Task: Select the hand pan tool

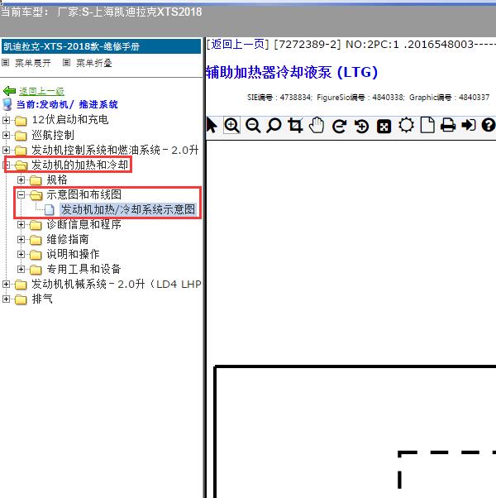Action: (x=317, y=125)
